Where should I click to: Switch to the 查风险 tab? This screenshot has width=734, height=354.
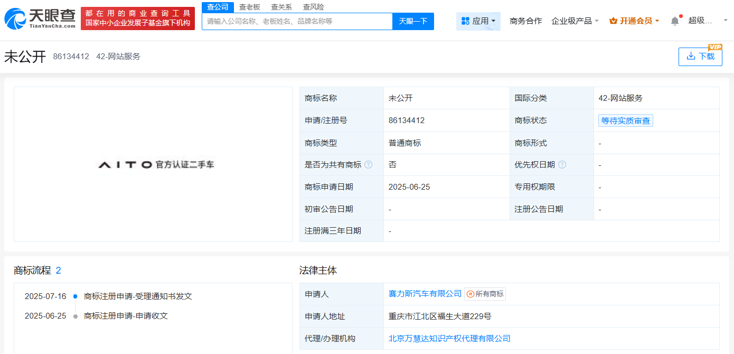(313, 7)
